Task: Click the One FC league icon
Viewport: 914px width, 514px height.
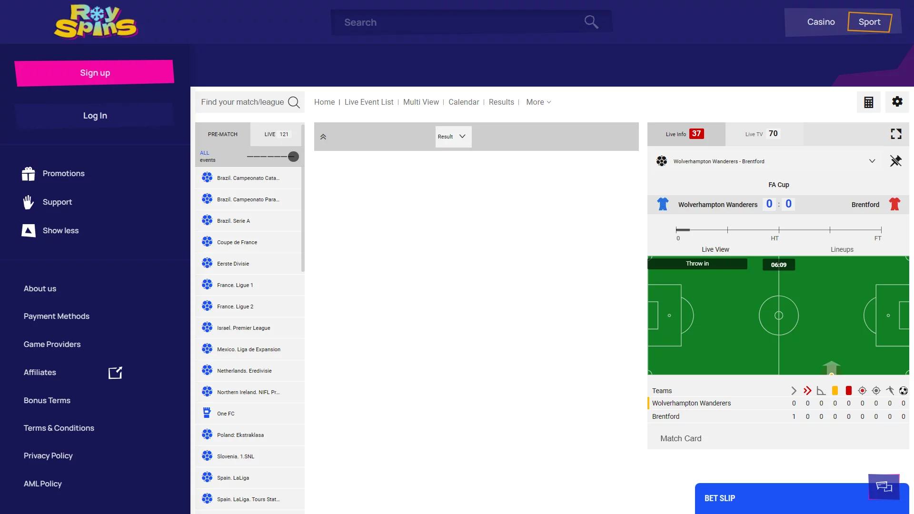Action: click(207, 413)
